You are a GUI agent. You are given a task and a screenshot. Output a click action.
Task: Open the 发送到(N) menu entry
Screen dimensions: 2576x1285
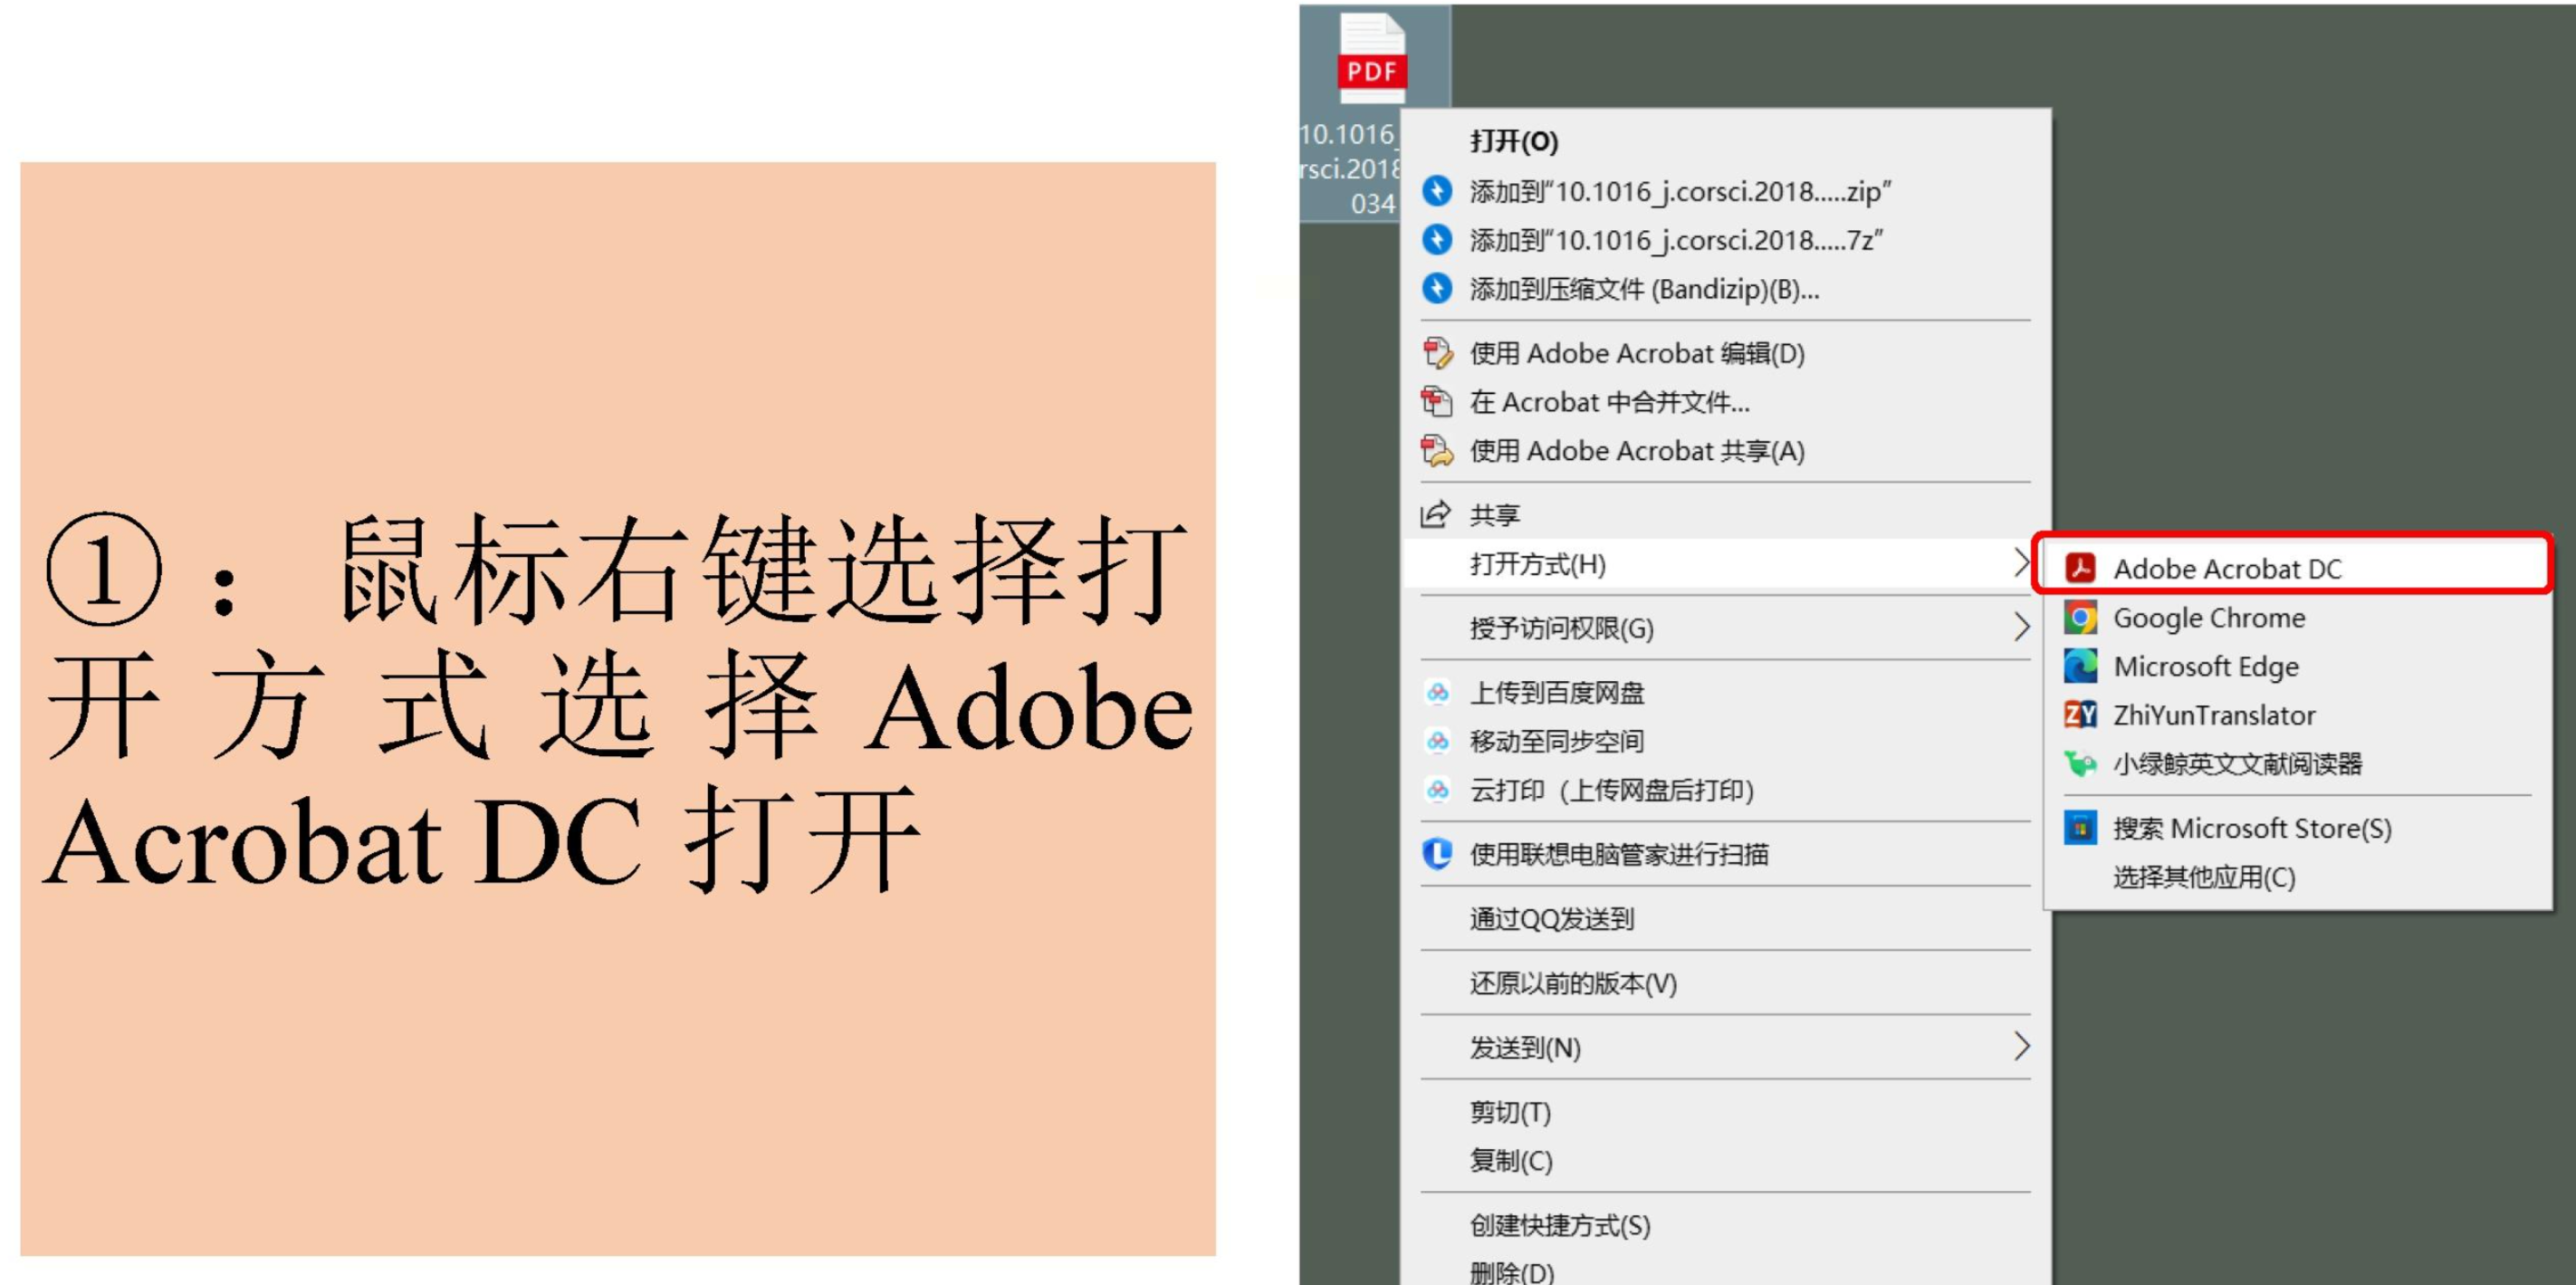click(1727, 1047)
